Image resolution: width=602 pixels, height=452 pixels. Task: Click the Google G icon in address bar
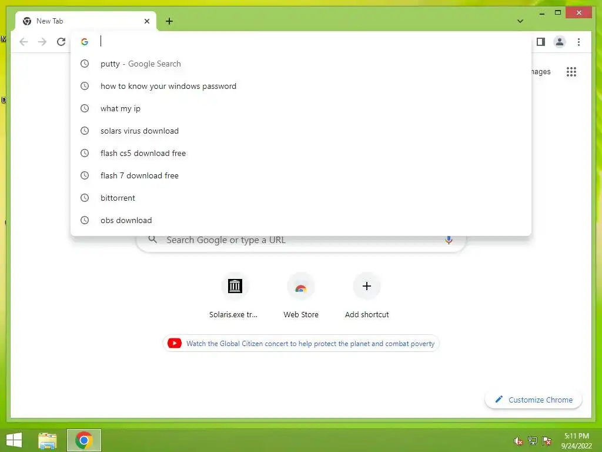pos(85,42)
